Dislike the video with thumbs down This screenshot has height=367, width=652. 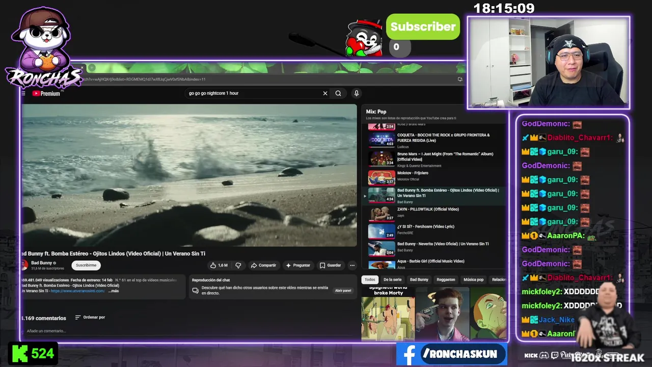[238, 265]
